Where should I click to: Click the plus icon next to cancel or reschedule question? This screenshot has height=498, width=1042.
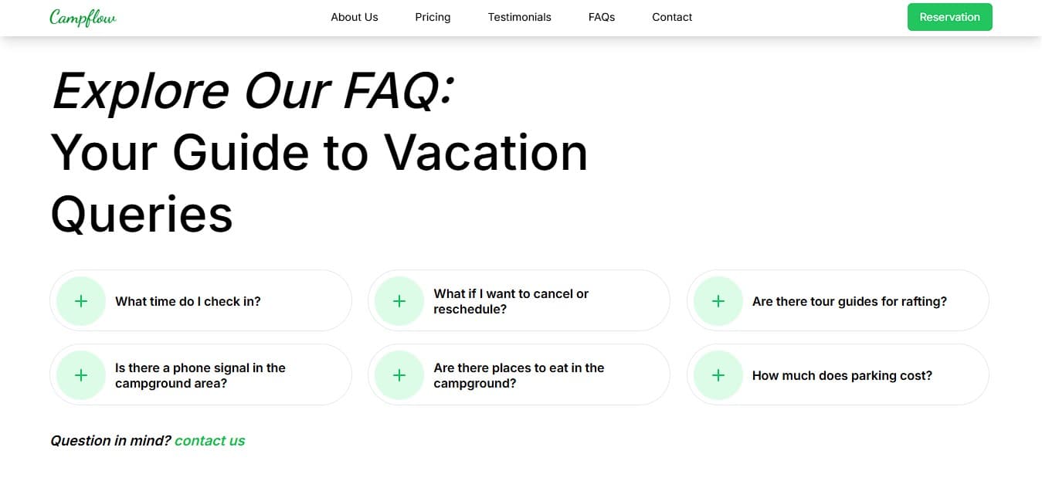pyautogui.click(x=399, y=301)
